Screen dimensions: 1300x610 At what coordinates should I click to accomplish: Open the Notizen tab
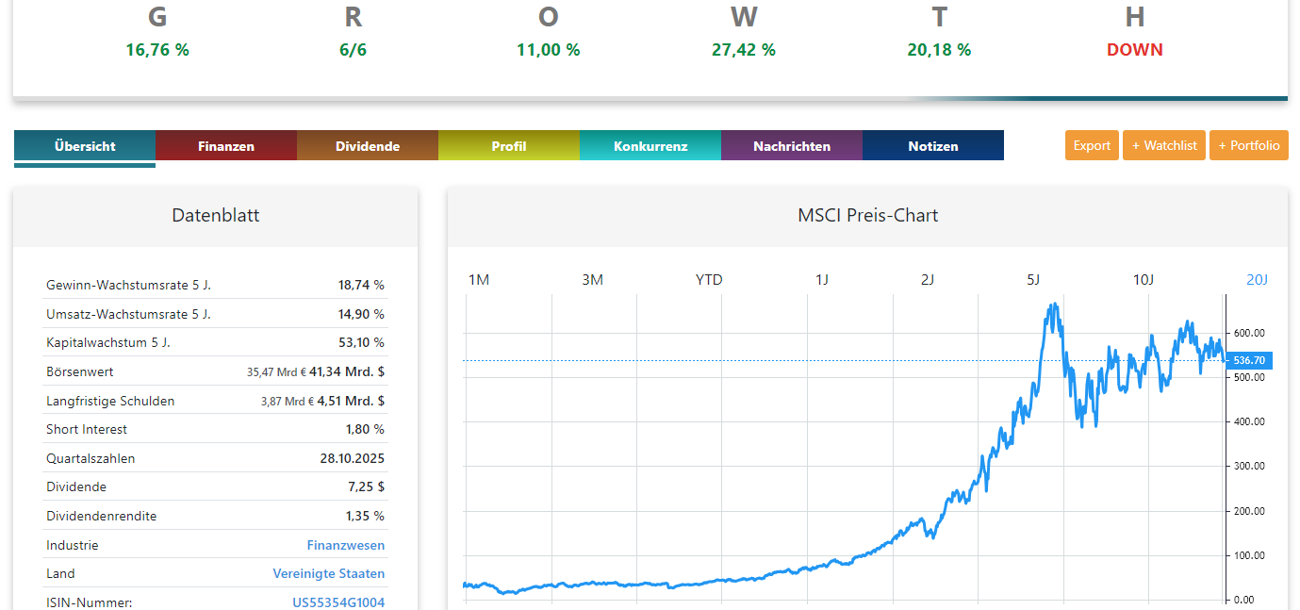933,146
